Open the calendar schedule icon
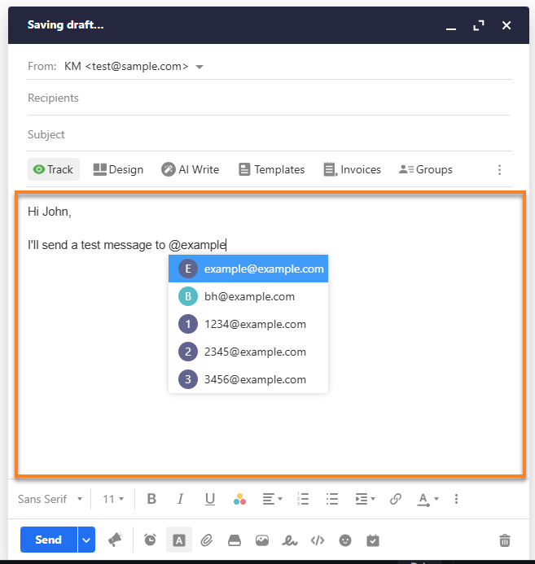The height and width of the screenshot is (564, 535). (373, 540)
